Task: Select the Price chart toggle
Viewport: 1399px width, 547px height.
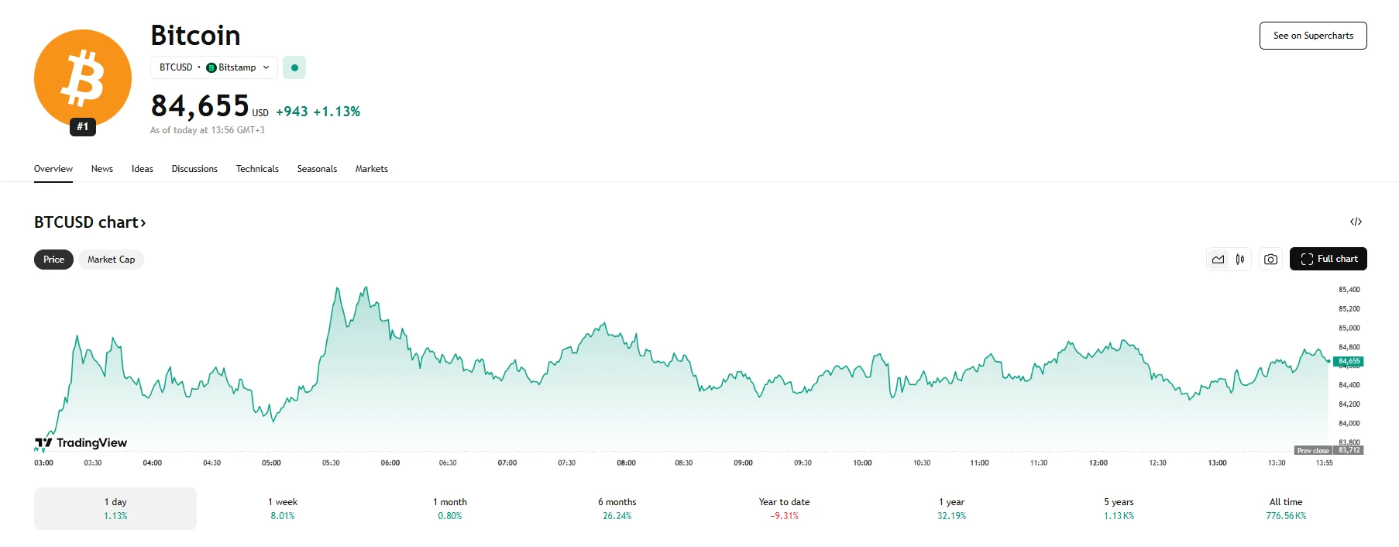Action: [53, 260]
